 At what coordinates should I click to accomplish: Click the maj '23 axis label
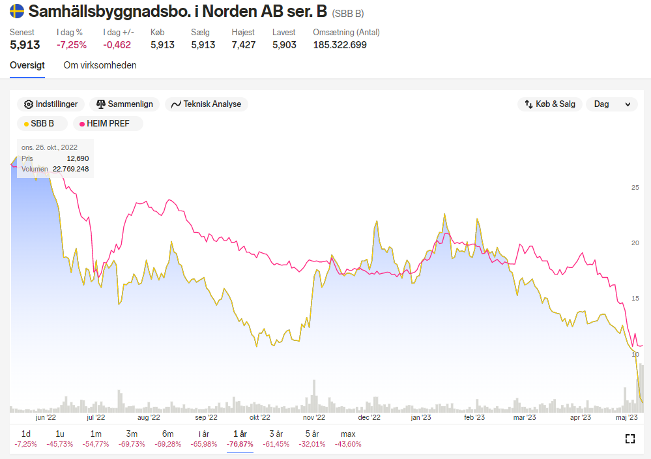(x=626, y=417)
